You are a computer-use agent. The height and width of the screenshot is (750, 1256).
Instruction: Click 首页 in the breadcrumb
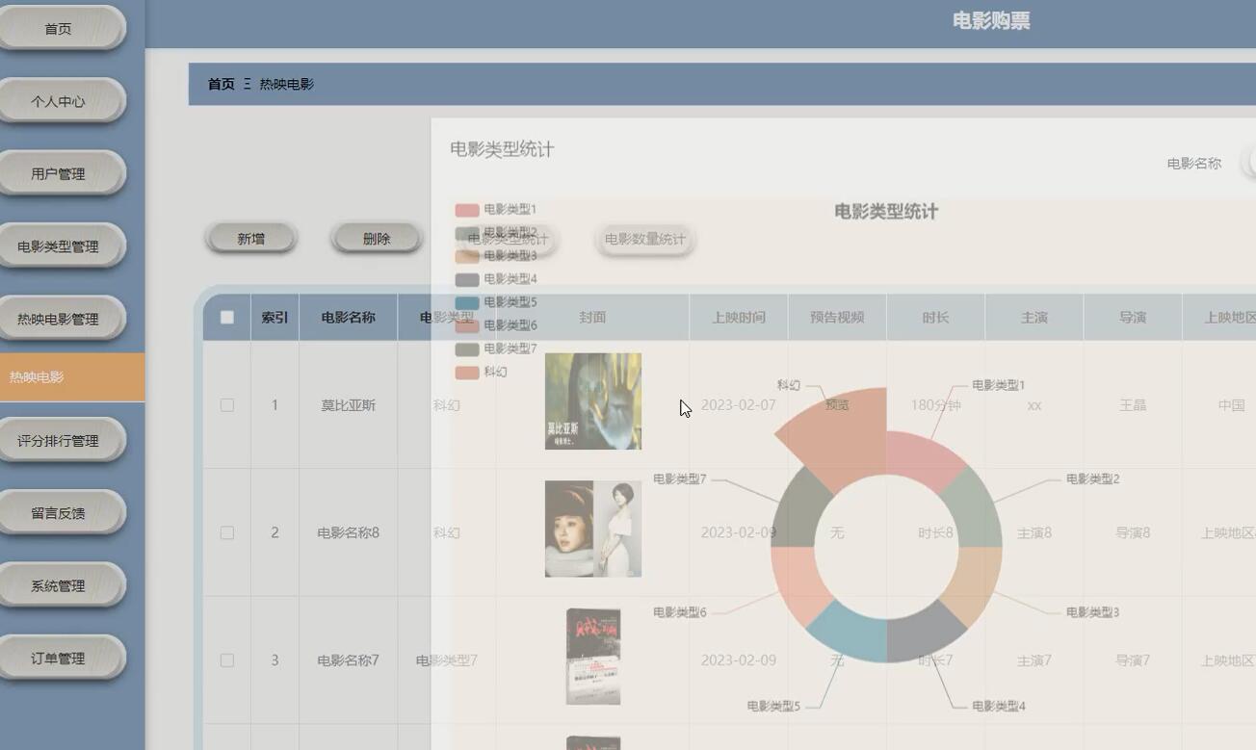tap(222, 84)
